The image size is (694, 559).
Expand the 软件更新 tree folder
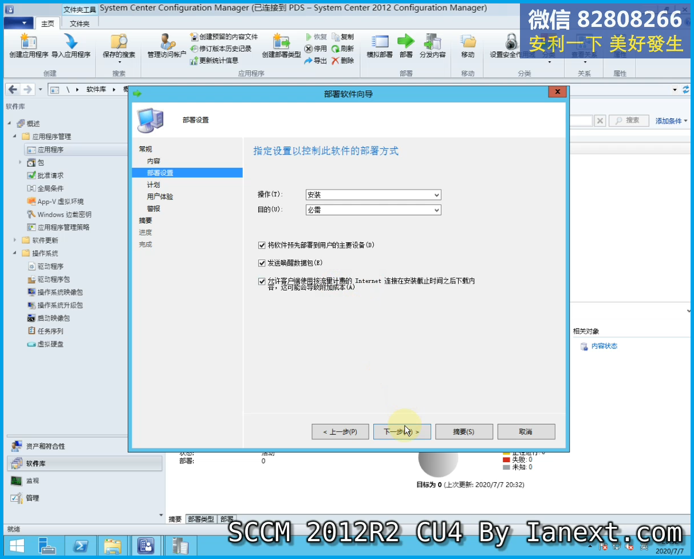15,240
